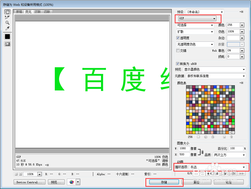Toggle 转换为 sRGB checkbox
This screenshot has height=189, width=251.
click(178, 64)
